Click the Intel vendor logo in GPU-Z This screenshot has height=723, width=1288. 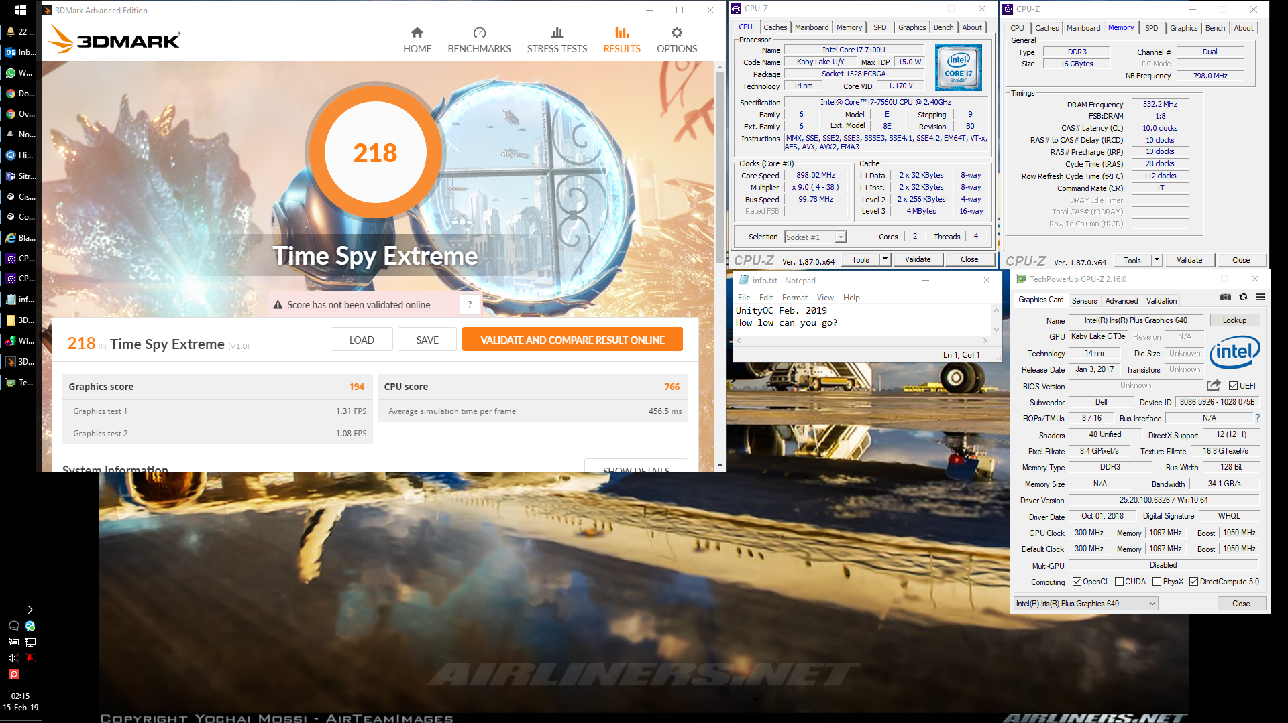pyautogui.click(x=1234, y=352)
